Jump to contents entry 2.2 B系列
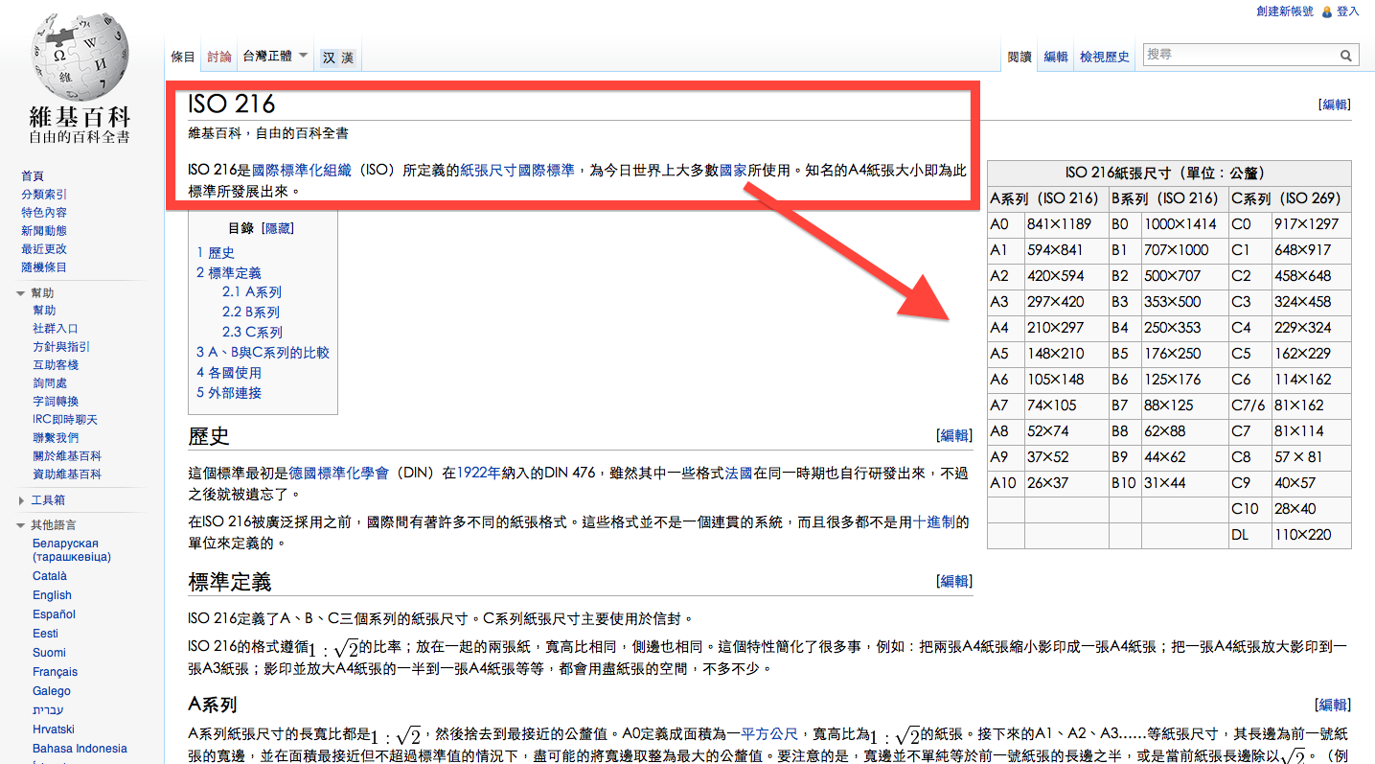This screenshot has width=1375, height=764. (x=251, y=313)
